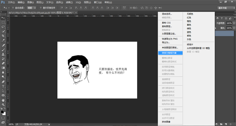Select the Path Selection tool
The image size is (236, 126).
click(3, 91)
